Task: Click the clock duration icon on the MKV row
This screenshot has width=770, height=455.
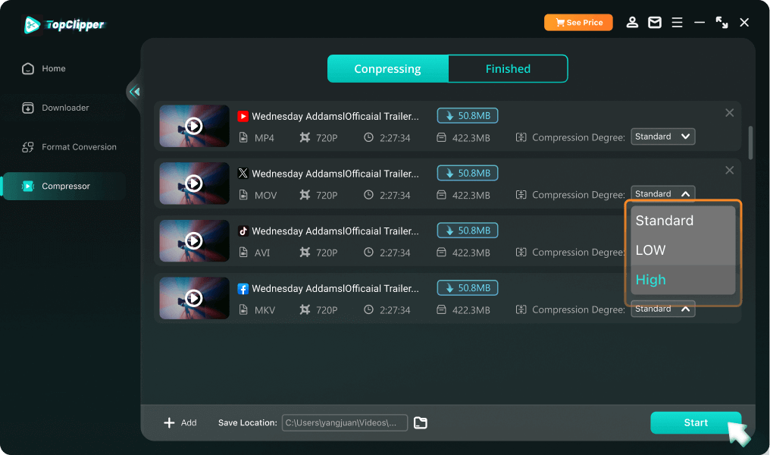Action: coord(368,310)
